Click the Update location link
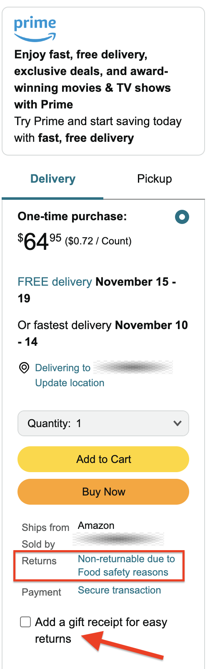Viewport: 210px width, 669px height. point(70,383)
